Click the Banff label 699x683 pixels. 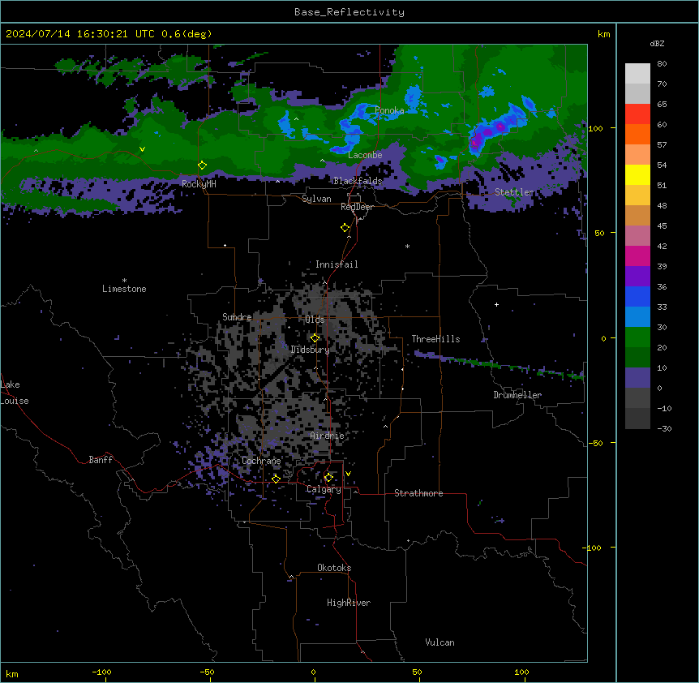(101, 460)
